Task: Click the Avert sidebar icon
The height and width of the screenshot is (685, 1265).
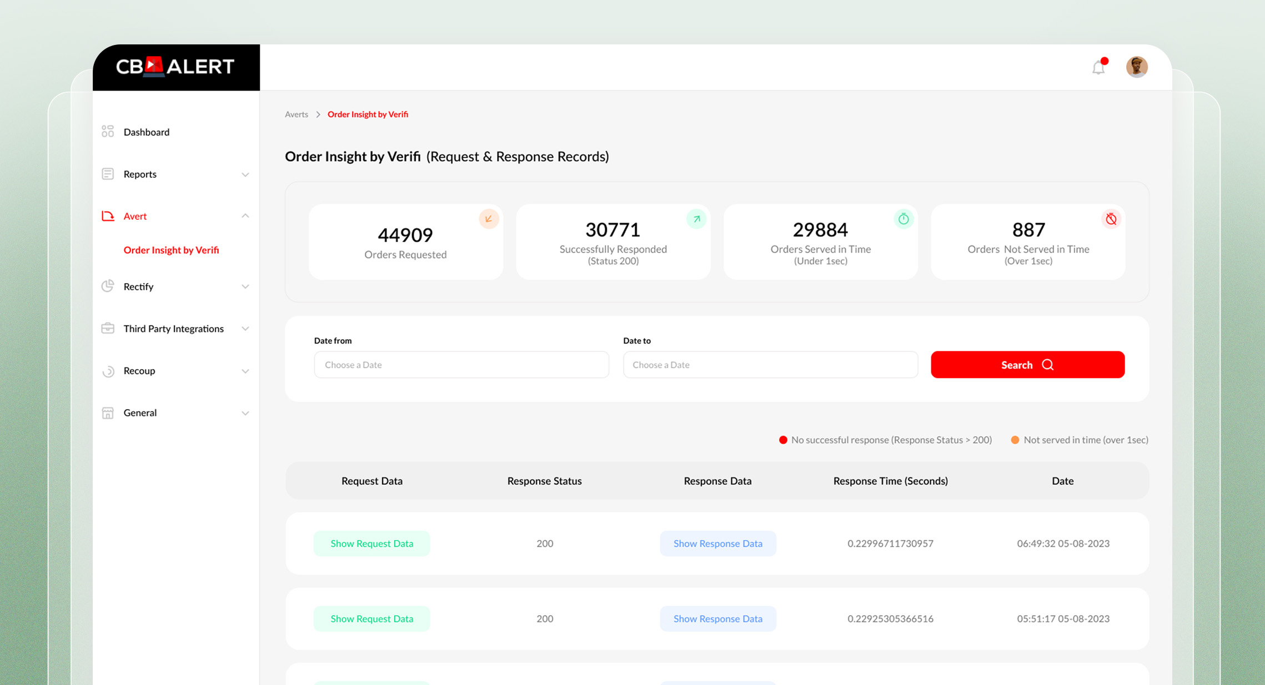Action: [x=108, y=216]
